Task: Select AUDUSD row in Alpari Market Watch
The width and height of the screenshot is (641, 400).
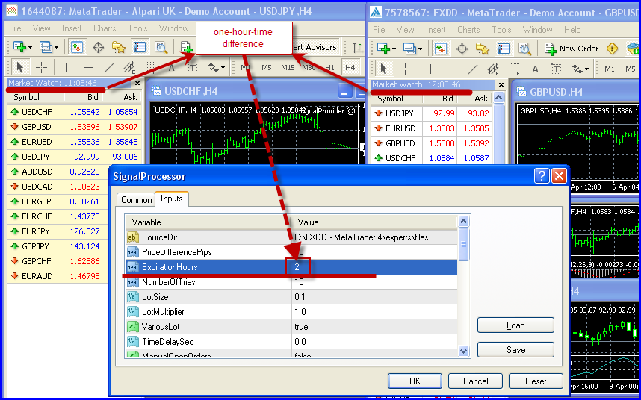Action: click(x=75, y=172)
